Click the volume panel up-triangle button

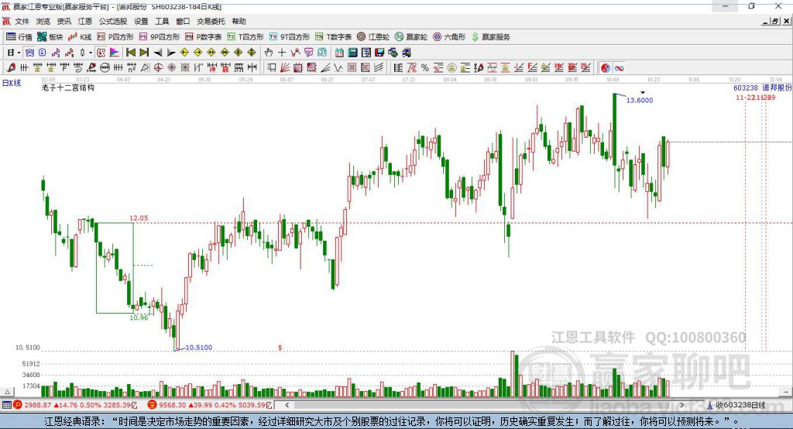pyautogui.click(x=7, y=392)
